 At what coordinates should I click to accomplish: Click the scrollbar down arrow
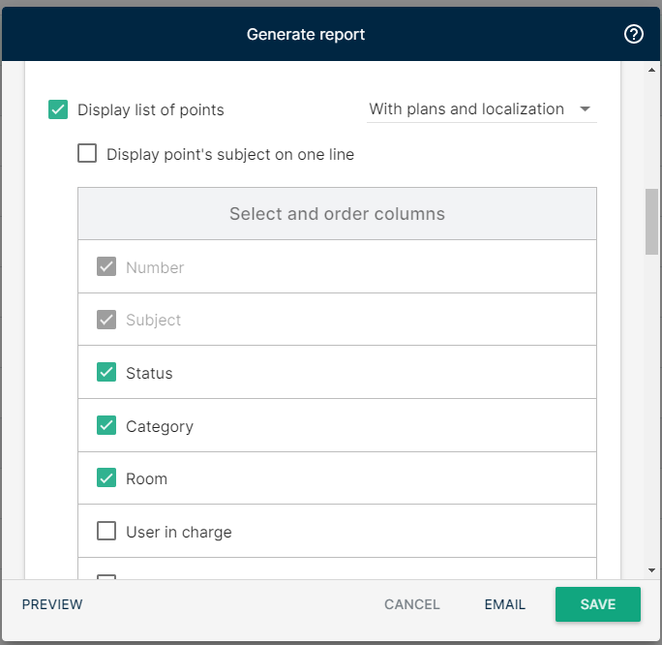tap(651, 570)
